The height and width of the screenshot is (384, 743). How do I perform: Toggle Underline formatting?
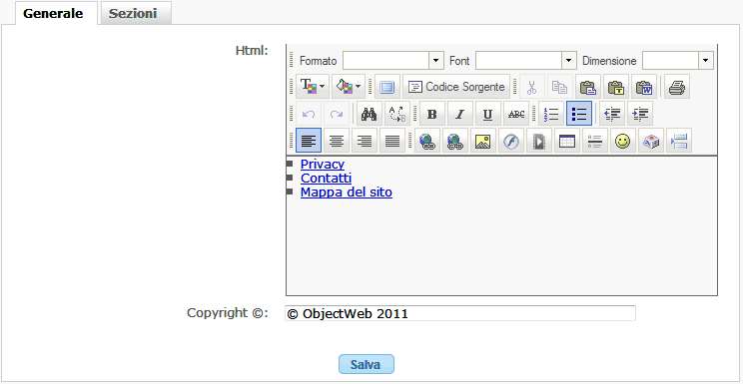(487, 114)
